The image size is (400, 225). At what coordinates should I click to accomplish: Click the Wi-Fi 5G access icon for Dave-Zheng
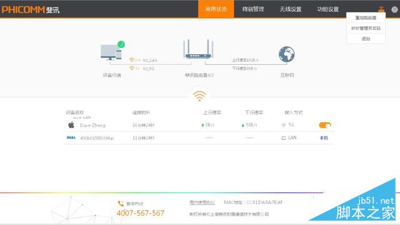point(284,125)
